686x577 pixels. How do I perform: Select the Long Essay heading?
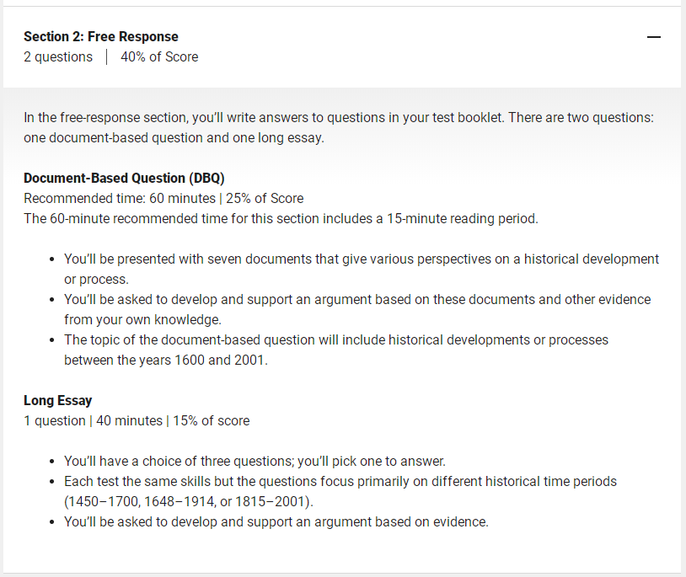[58, 400]
